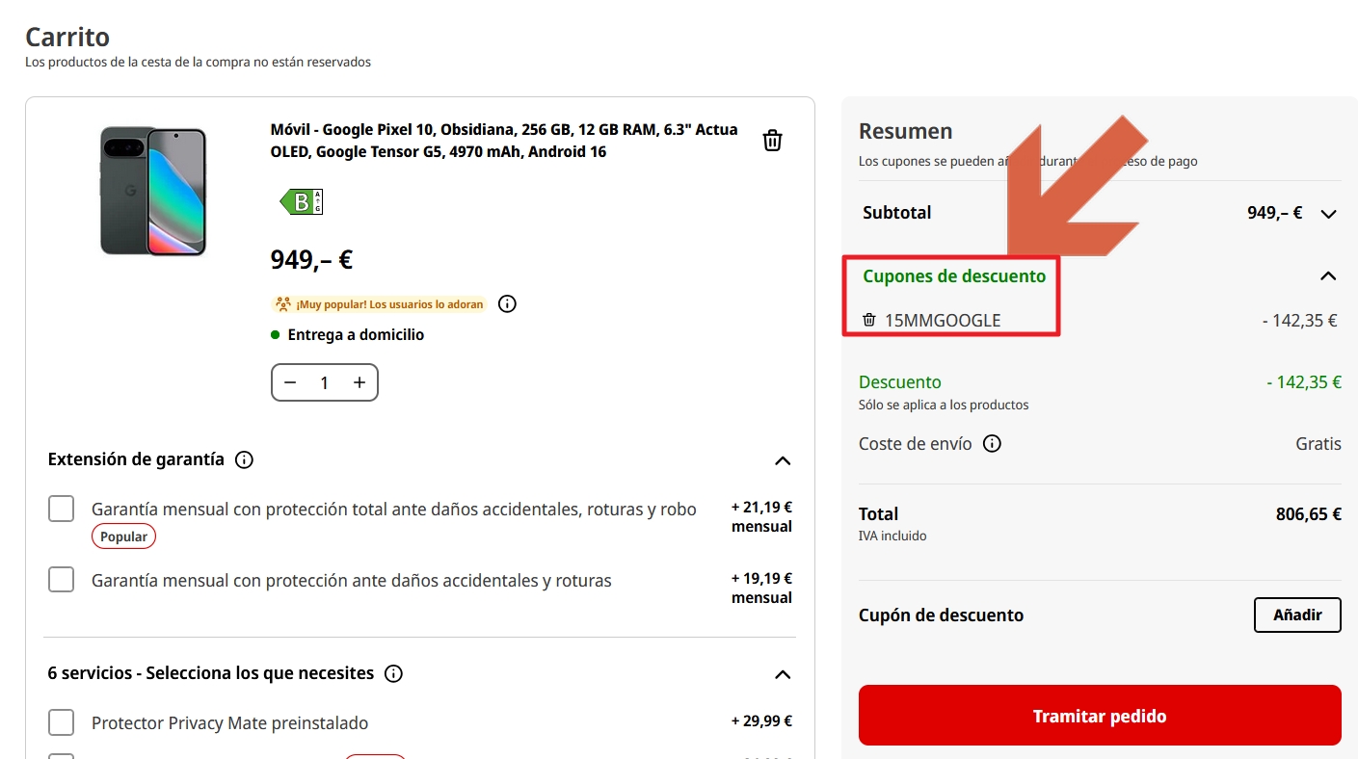Open info next to 'Muy popular' badge

click(508, 304)
